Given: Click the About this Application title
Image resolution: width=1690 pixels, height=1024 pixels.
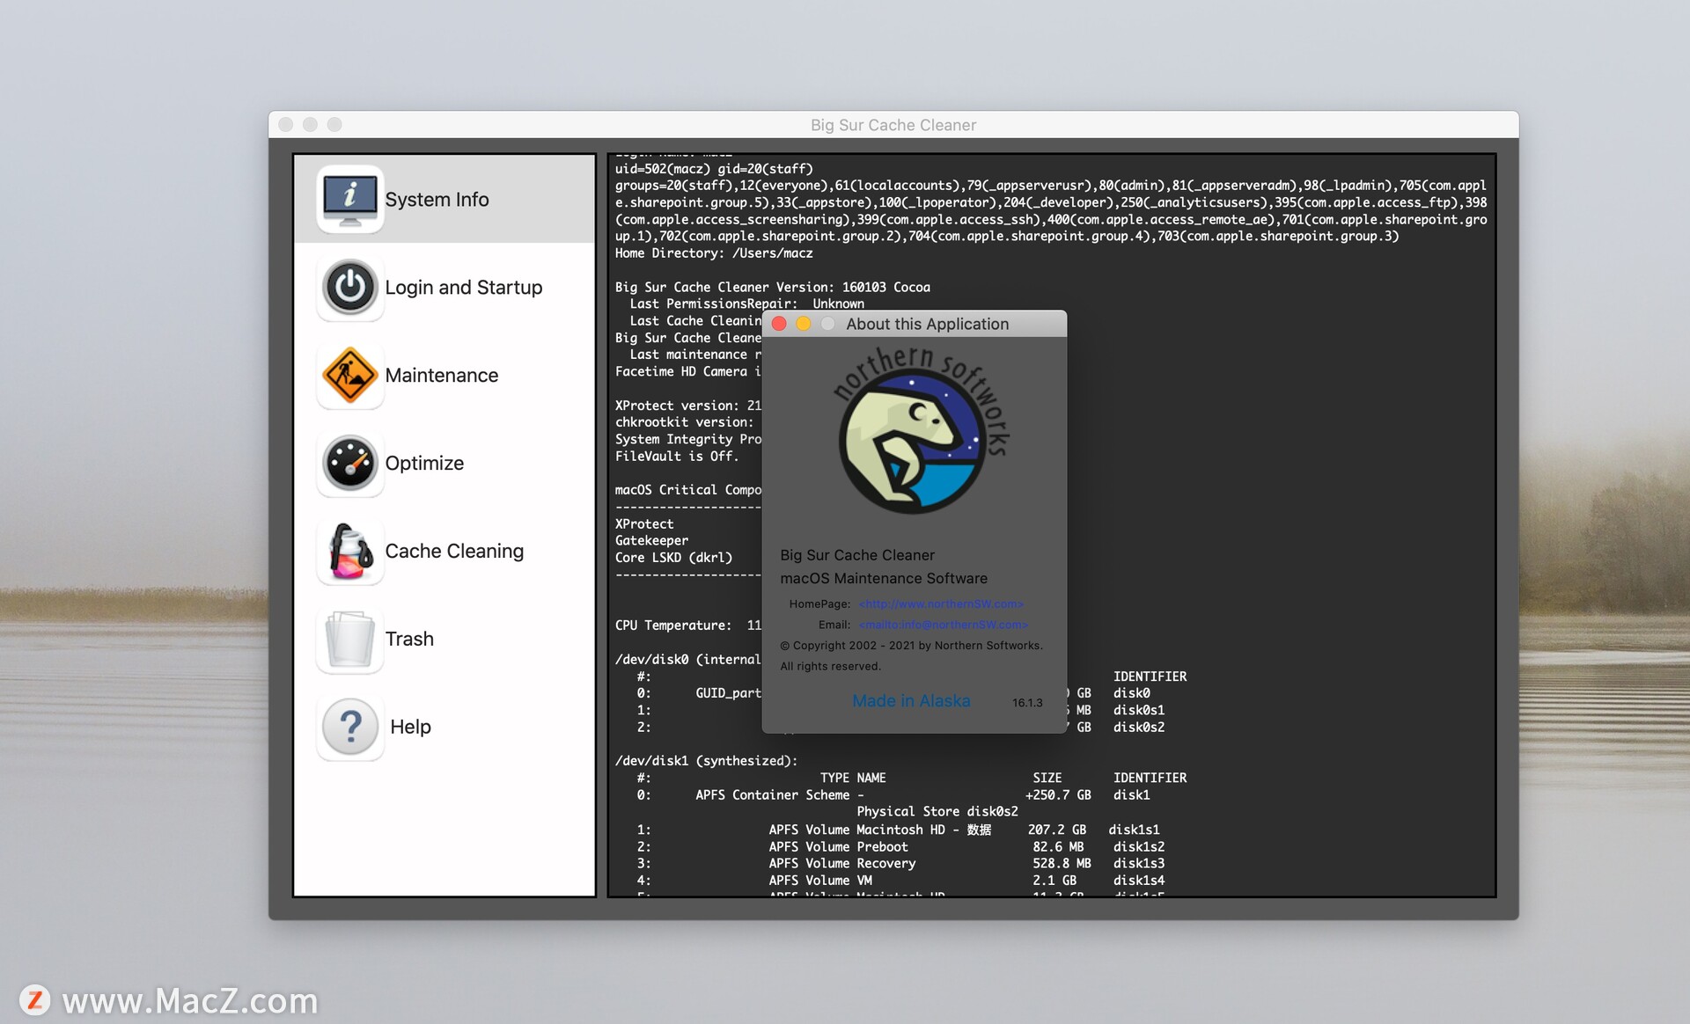Looking at the screenshot, I should pyautogui.click(x=928, y=324).
